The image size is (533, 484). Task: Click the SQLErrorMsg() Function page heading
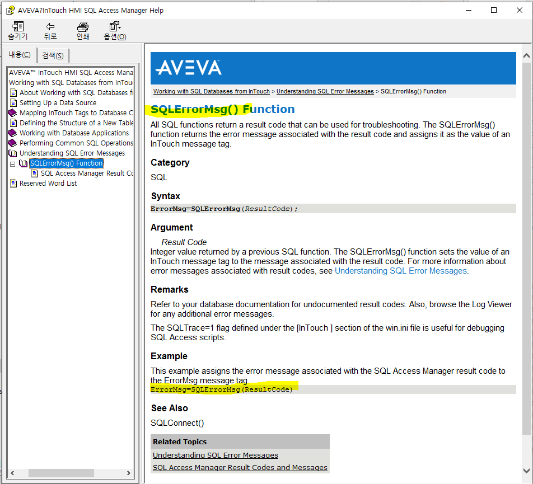223,109
